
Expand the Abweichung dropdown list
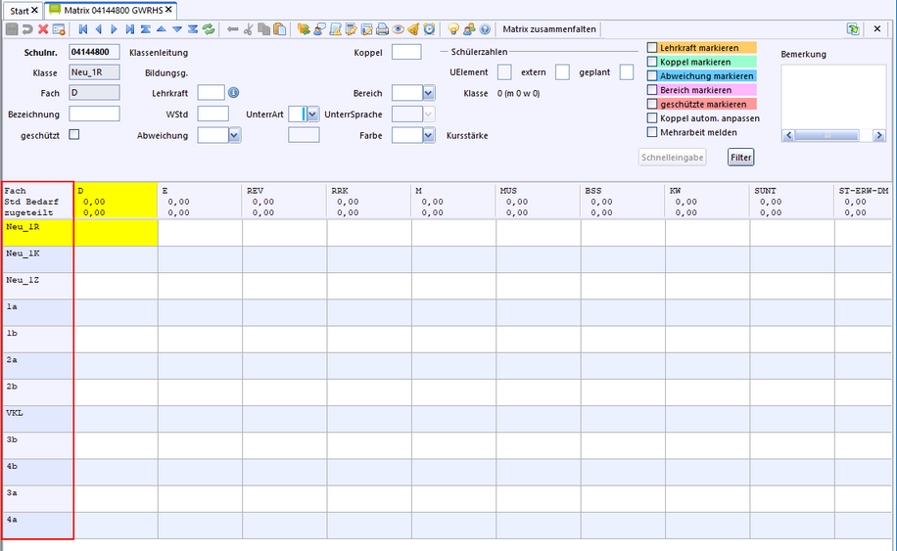234,136
